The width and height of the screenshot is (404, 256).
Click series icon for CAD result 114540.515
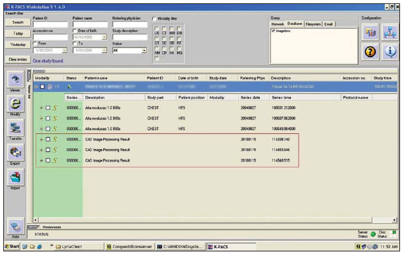[55, 161]
